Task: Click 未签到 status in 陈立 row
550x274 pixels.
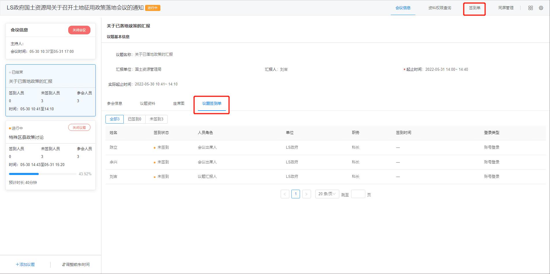Action: coord(161,148)
